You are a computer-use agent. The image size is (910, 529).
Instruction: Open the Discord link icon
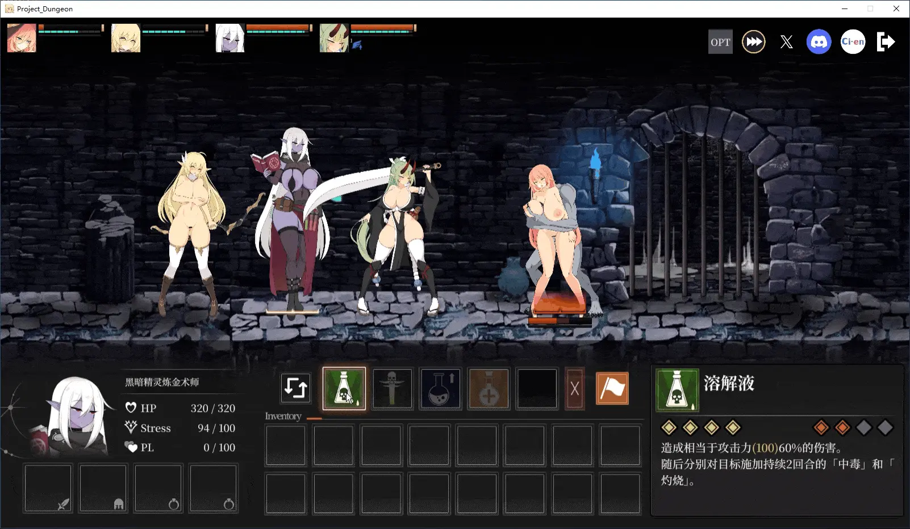[819, 42]
